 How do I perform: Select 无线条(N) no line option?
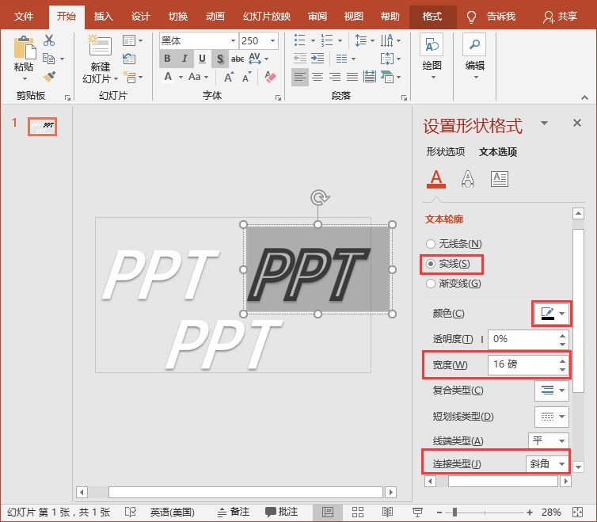454,243
